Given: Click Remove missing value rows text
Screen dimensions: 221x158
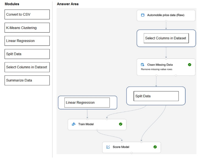Looking at the screenshot, I should pyautogui.click(x=157, y=69).
